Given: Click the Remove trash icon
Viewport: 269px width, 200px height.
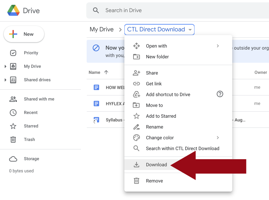Looking at the screenshot, I should 137,181.
